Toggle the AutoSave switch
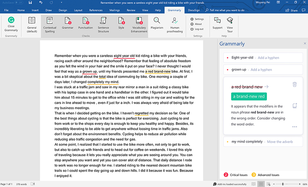 pos(19,3)
